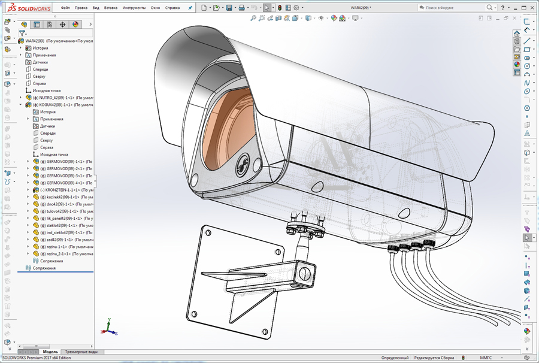Expand the rezina_2-1 part
Viewport: 539px width, 363px height.
click(28, 254)
